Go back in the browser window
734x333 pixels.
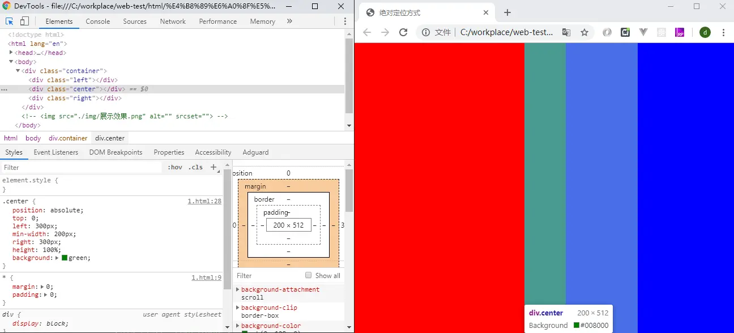[x=367, y=32]
